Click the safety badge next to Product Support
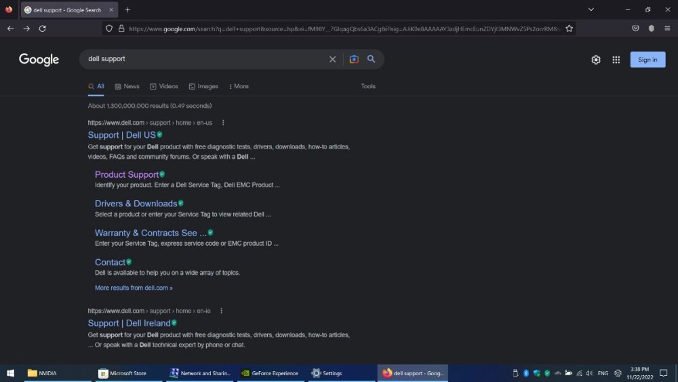 (x=162, y=174)
